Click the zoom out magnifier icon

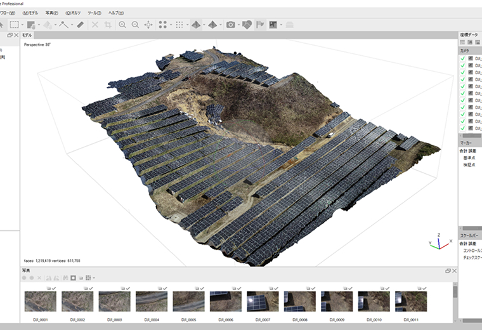(135, 25)
